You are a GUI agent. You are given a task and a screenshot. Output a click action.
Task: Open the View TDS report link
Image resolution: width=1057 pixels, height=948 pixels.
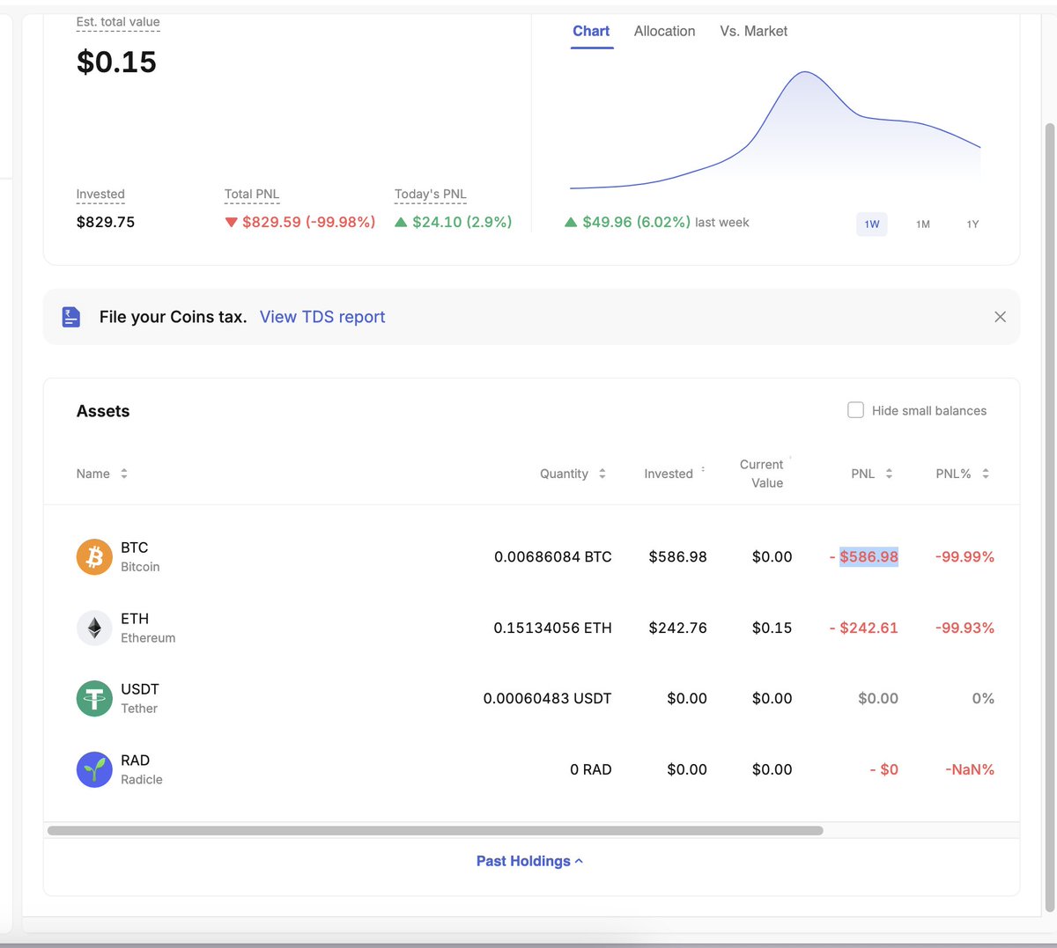[x=322, y=317]
